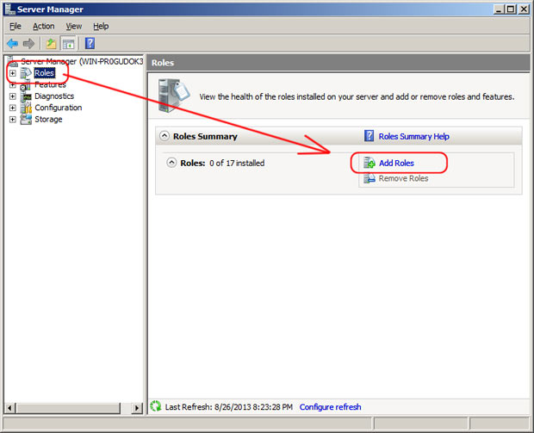Open the View menu
This screenshot has width=534, height=433.
73,26
